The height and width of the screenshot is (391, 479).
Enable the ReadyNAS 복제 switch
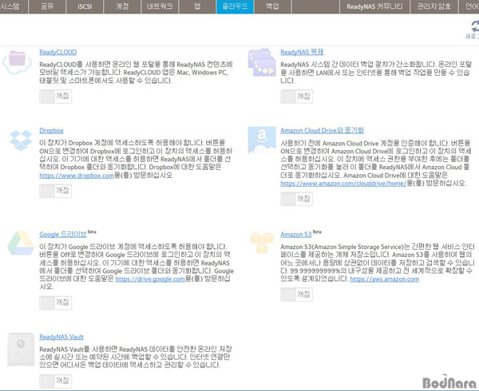[297, 97]
